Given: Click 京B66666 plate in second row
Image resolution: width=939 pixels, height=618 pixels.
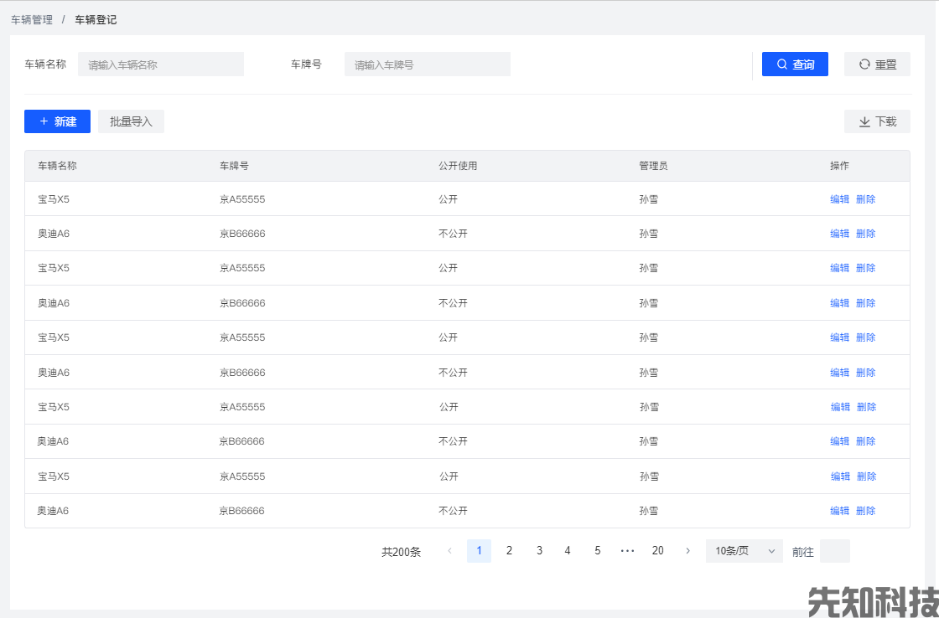Looking at the screenshot, I should tap(242, 234).
